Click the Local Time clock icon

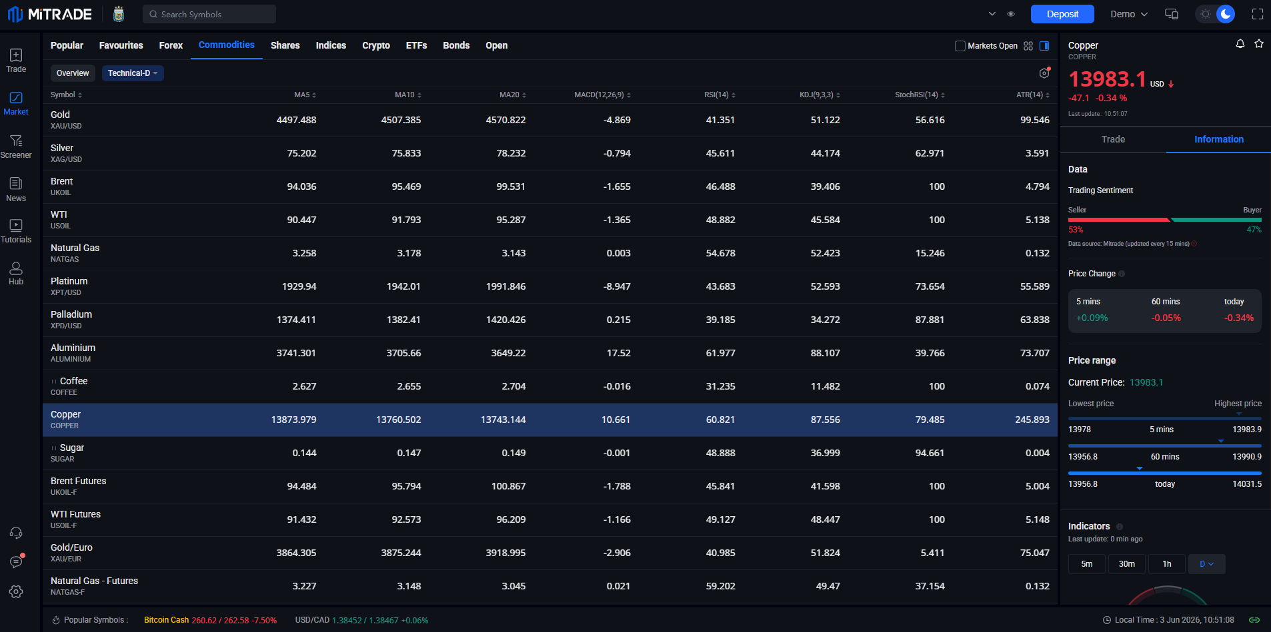click(1107, 620)
